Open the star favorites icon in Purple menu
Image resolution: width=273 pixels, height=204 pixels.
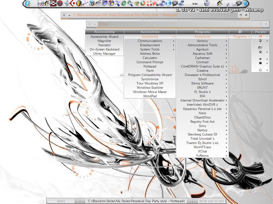coord(260,59)
